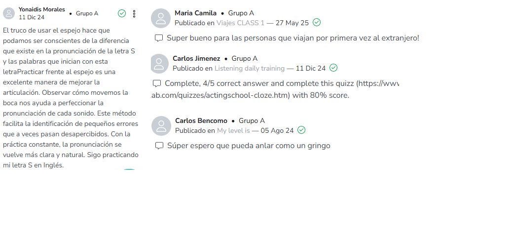Viewport: 513px width, 239px height.
Task: Click Carlos Bencomo's profile avatar
Action: pos(161,125)
